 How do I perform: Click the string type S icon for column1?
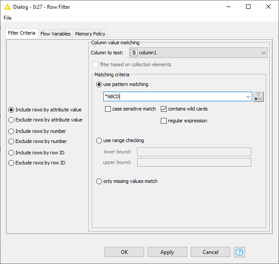[134, 53]
